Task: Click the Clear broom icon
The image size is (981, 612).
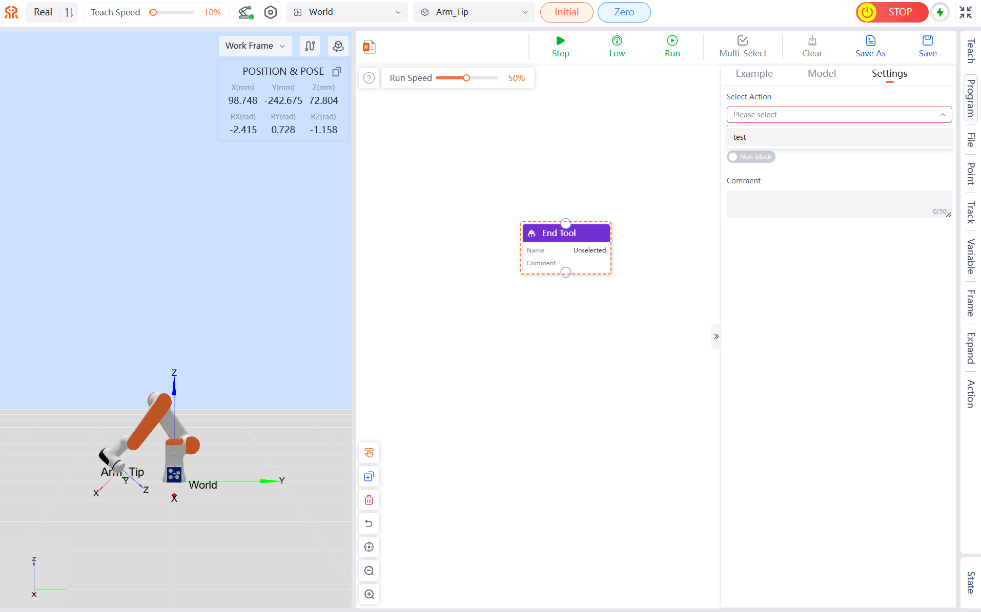Action: [812, 46]
